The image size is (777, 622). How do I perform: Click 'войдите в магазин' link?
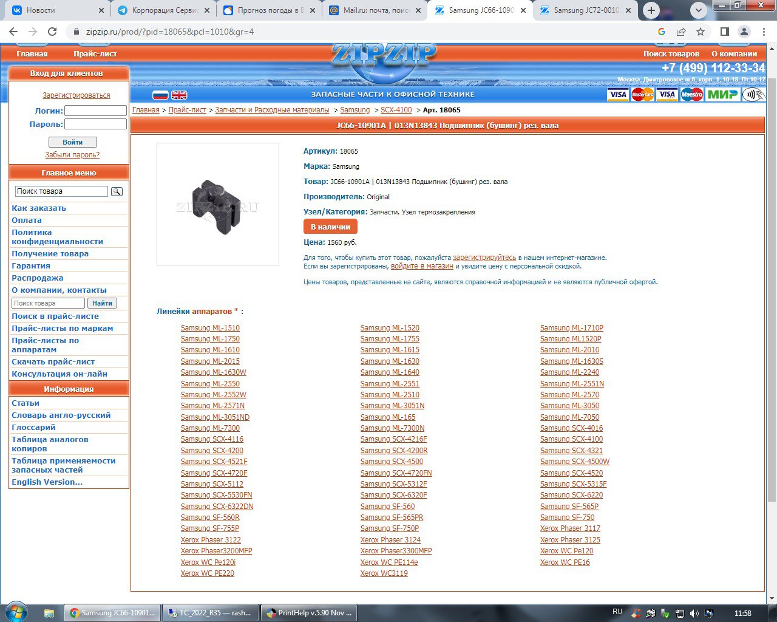point(422,266)
